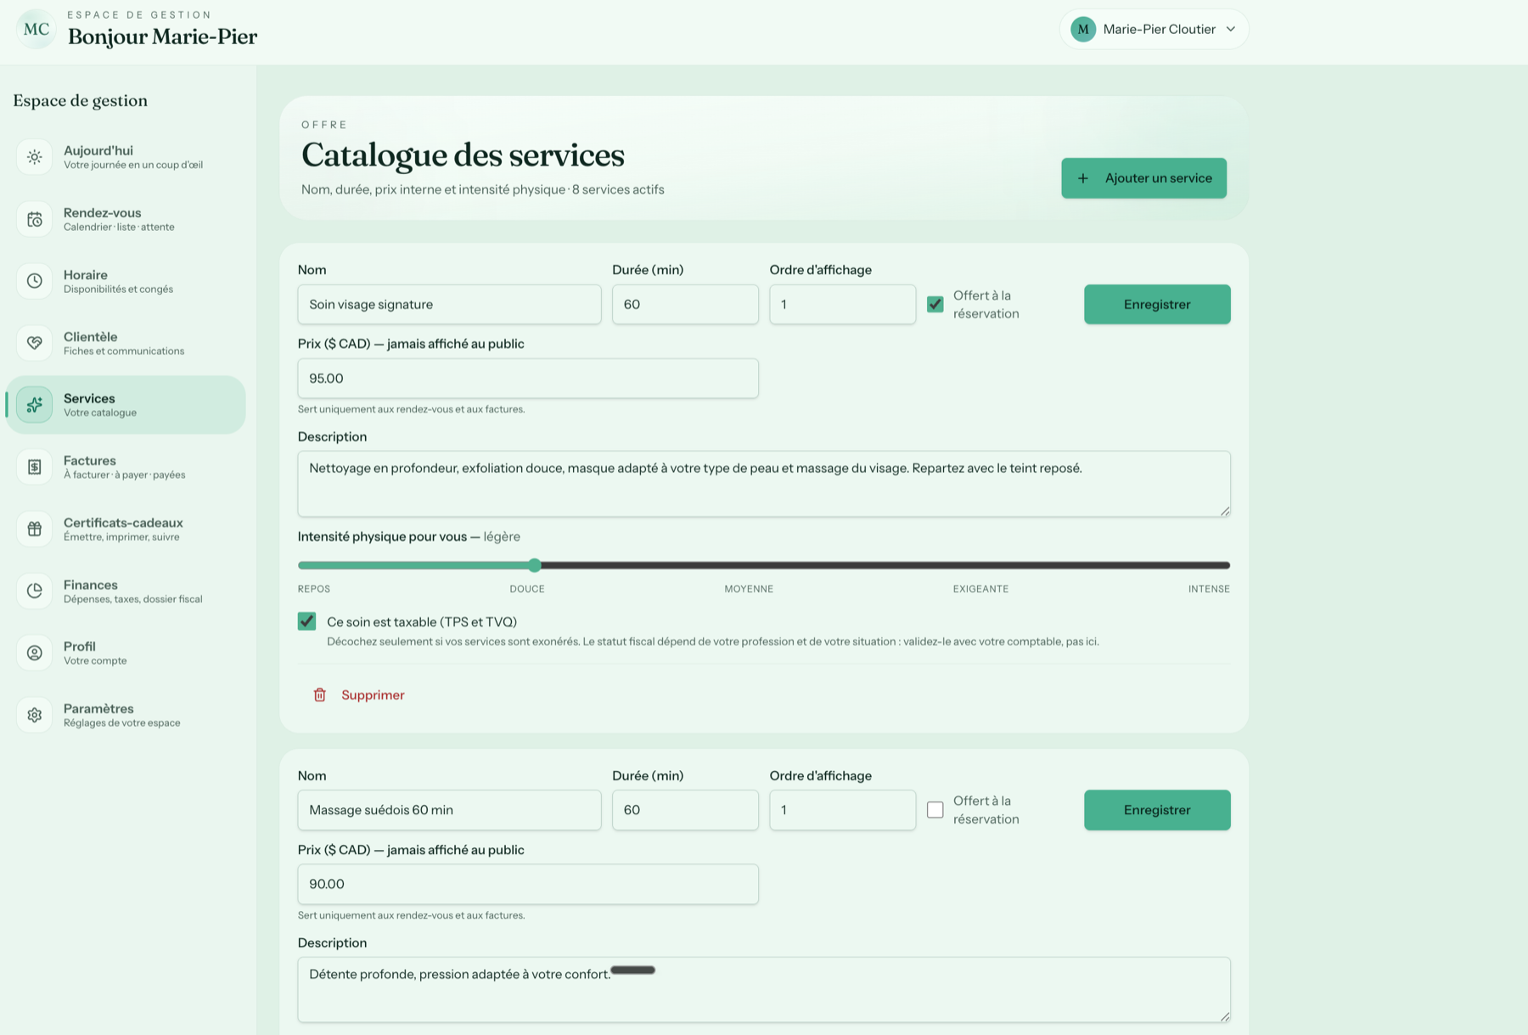Screen dimensions: 1528x1035
Task: Click the DOUCE slider label
Action: [527, 588]
